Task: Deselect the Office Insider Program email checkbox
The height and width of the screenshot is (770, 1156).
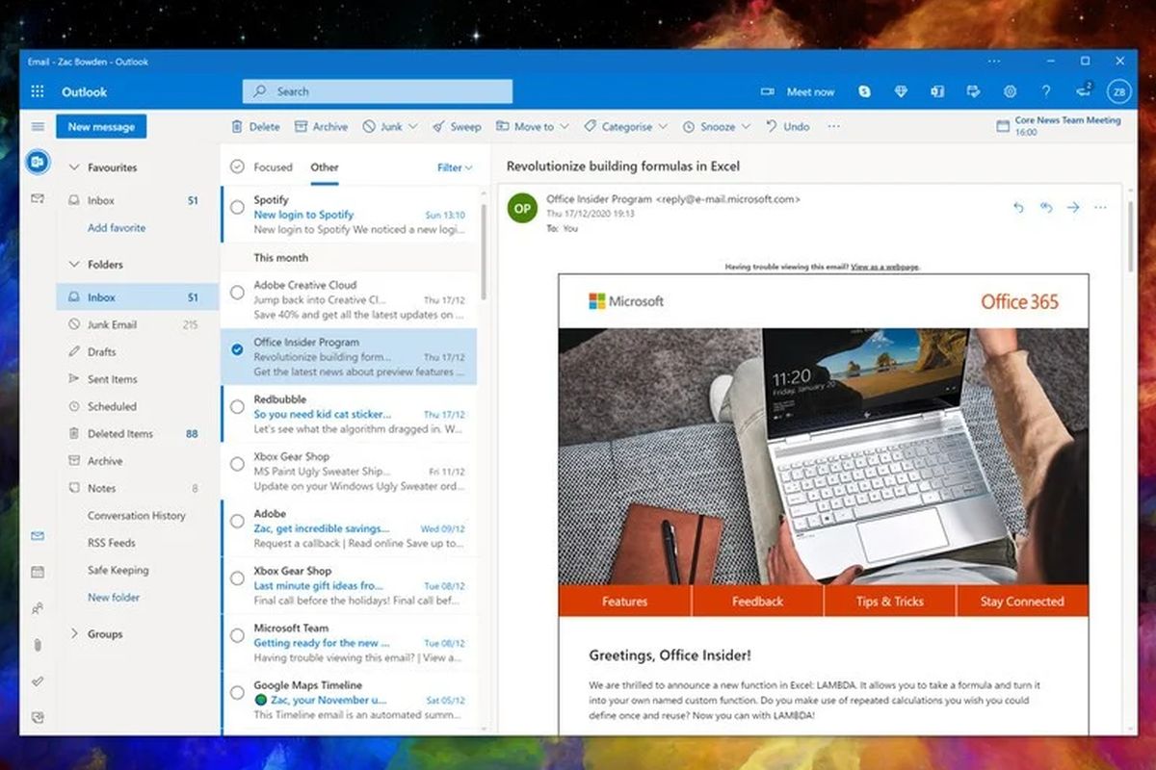Action: tap(236, 349)
